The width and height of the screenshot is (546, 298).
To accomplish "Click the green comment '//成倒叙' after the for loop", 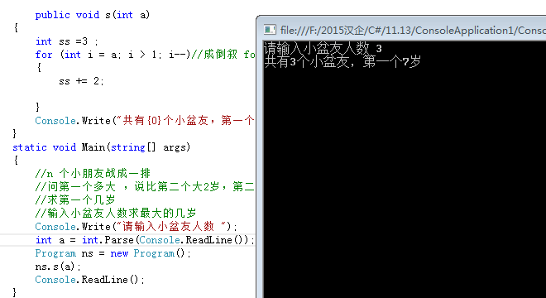I will (x=214, y=55).
